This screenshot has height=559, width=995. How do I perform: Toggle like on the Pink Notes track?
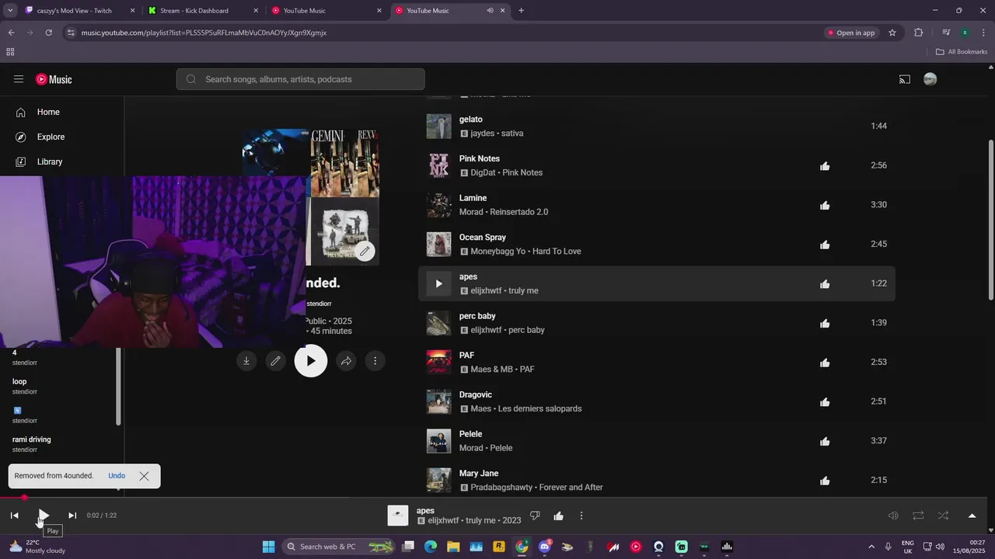pyautogui.click(x=825, y=166)
